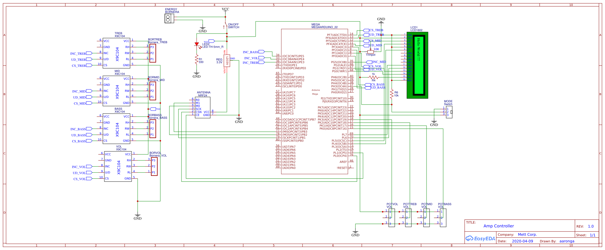
Task: Click the Bornera_BASS three-pin header
Action: point(153,129)
